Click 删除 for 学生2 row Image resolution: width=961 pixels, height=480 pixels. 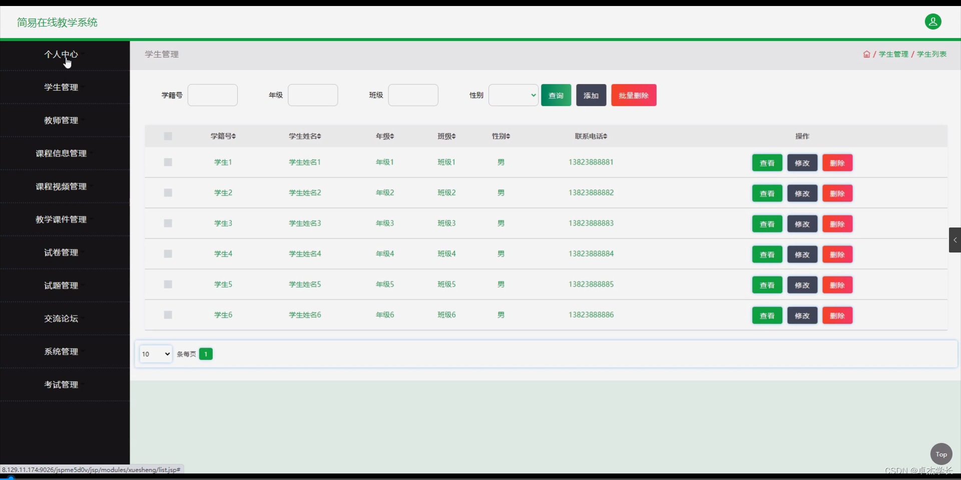(x=837, y=193)
